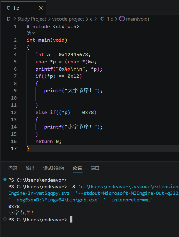Image resolution: width=179 pixels, height=237 pixels.
Task: Click the else if 0x78 condition line
Action: tap(66, 113)
